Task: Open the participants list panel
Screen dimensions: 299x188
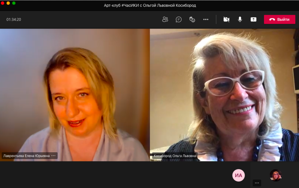Action: 165,20
